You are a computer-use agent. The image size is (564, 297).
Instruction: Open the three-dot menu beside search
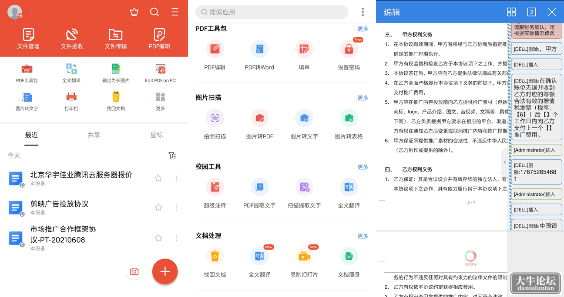point(363,12)
